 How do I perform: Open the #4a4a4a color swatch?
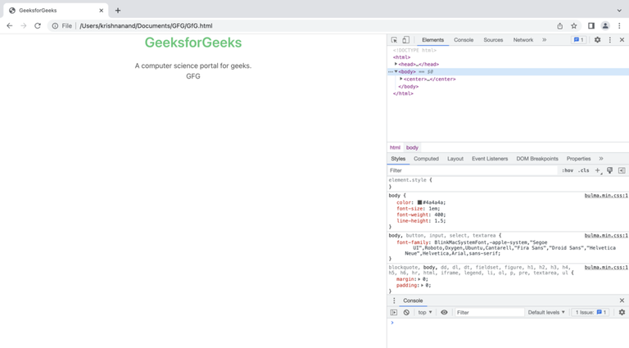pos(419,202)
